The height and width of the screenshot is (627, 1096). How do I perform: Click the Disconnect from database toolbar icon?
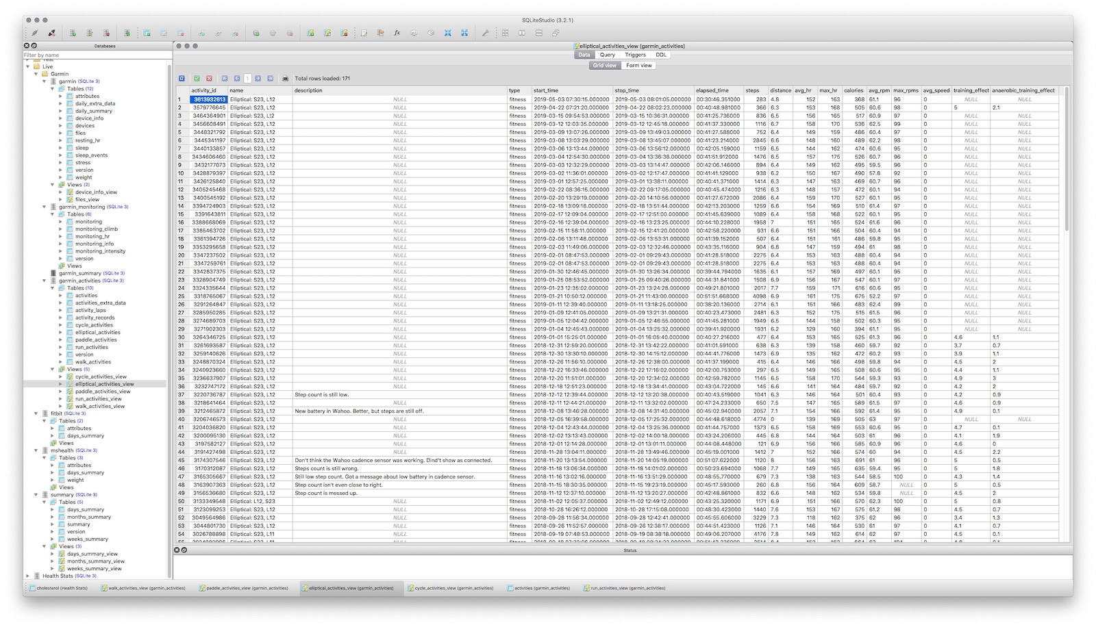[51, 33]
